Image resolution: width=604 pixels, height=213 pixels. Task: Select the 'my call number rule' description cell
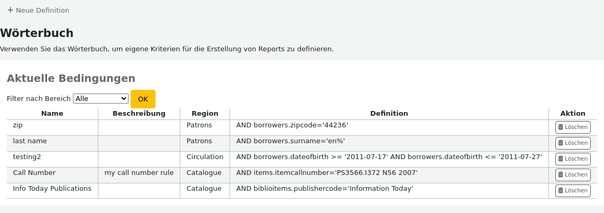click(139, 175)
